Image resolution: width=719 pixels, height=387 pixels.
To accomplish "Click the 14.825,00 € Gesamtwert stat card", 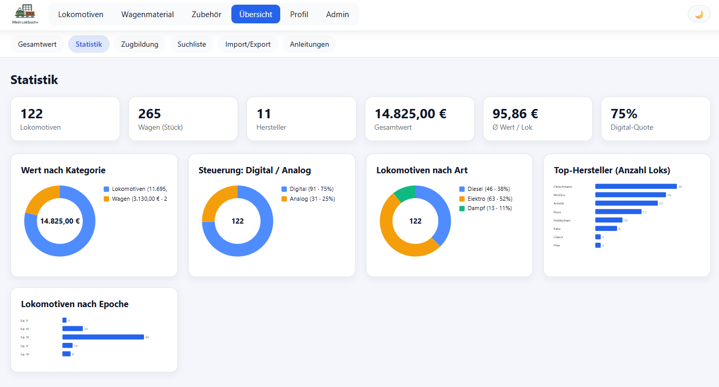I will click(x=420, y=119).
